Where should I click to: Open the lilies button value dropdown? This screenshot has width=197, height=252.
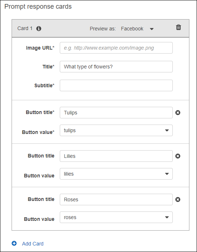click(116, 174)
